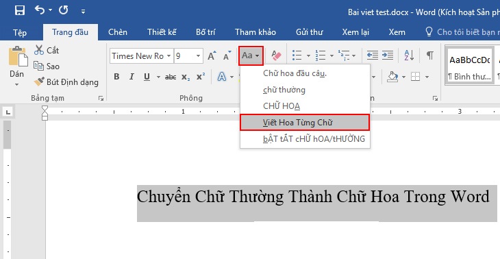The height and width of the screenshot is (259, 500).
Task: Increase paragraph indent
Action: pos(388,56)
